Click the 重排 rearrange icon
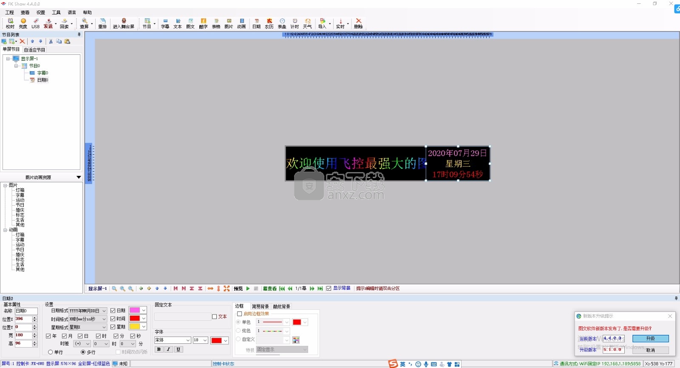 tap(102, 23)
